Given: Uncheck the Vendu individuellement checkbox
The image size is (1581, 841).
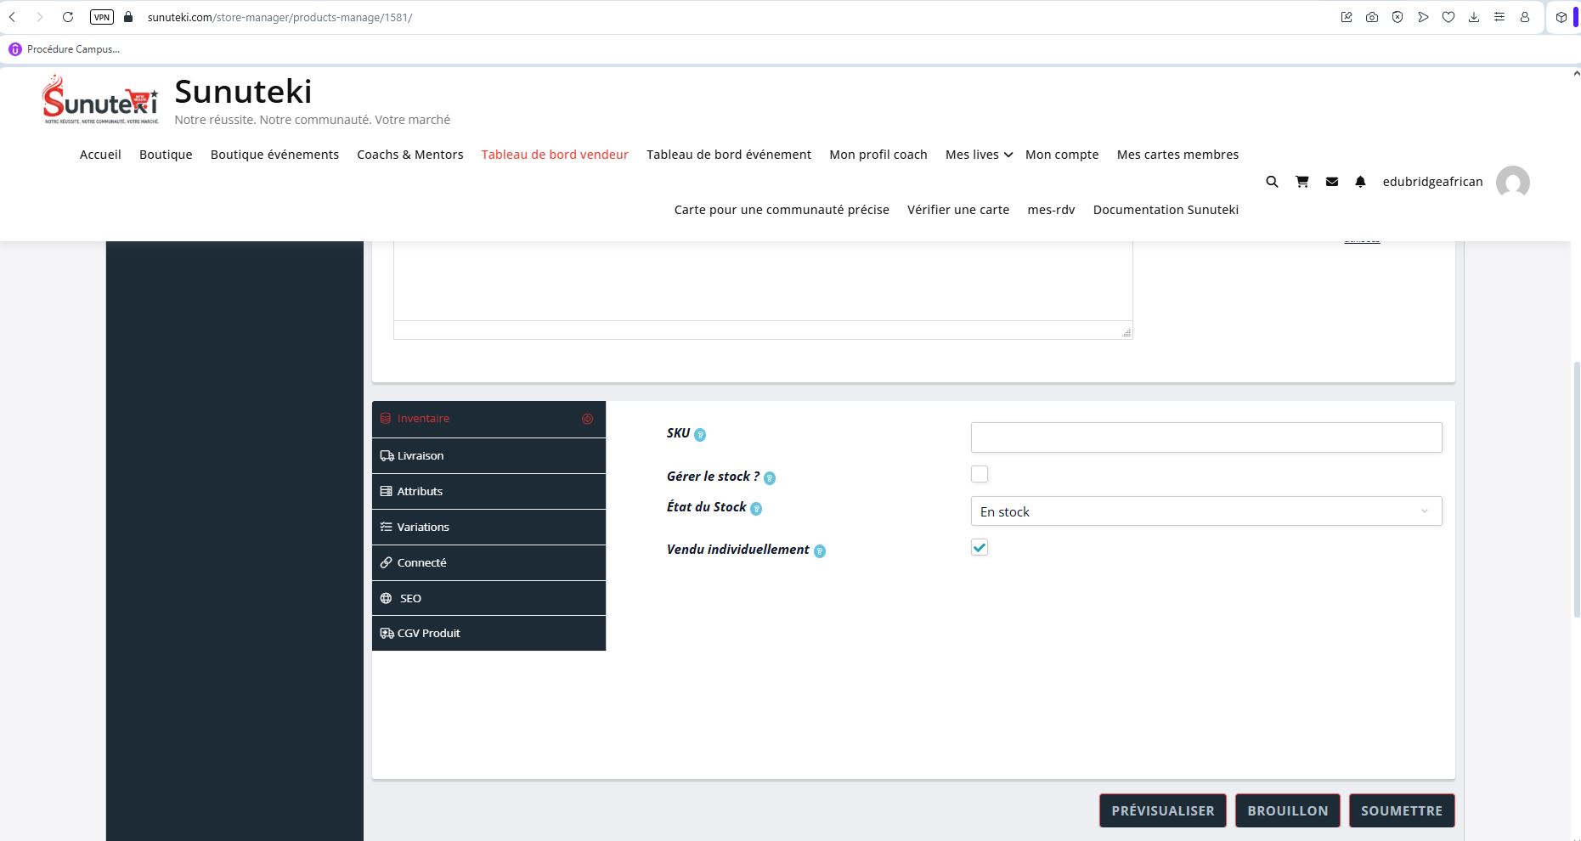Looking at the screenshot, I should click(980, 548).
